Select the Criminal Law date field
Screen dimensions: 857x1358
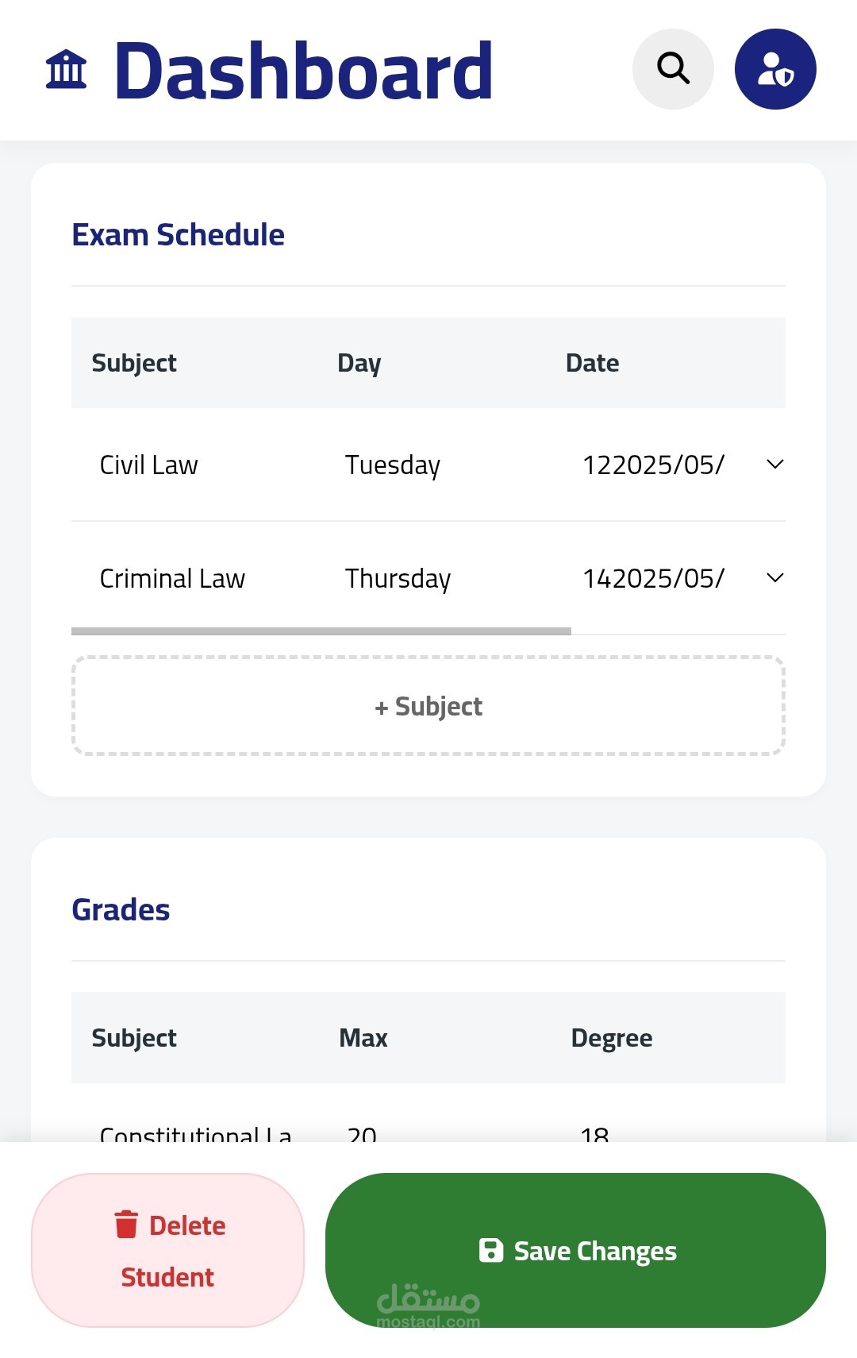pyautogui.click(x=653, y=579)
